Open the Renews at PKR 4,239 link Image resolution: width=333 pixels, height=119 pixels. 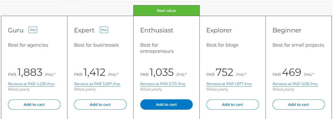(31, 84)
